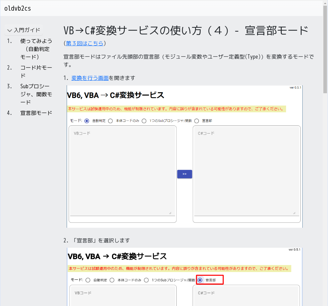Viewport: 328px width, 306px height.
Task: Click inside the C#コード output area
Action: tap(247, 170)
